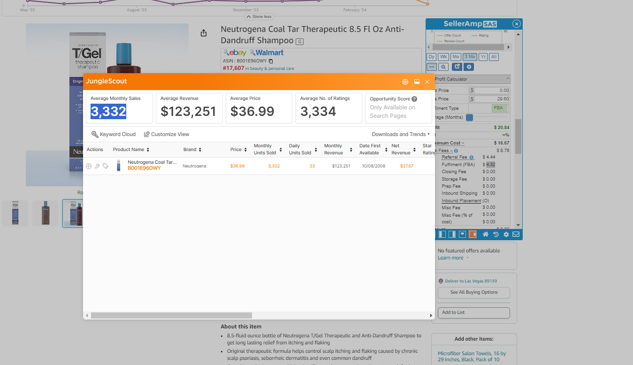This screenshot has height=365, width=633.
Task: Open the eBay search link
Action: [235, 53]
